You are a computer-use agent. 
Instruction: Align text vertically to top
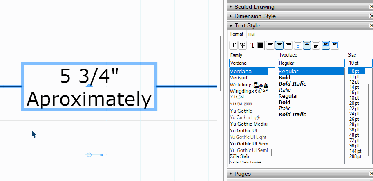298,45
